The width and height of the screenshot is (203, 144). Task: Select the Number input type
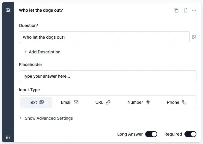point(139,102)
